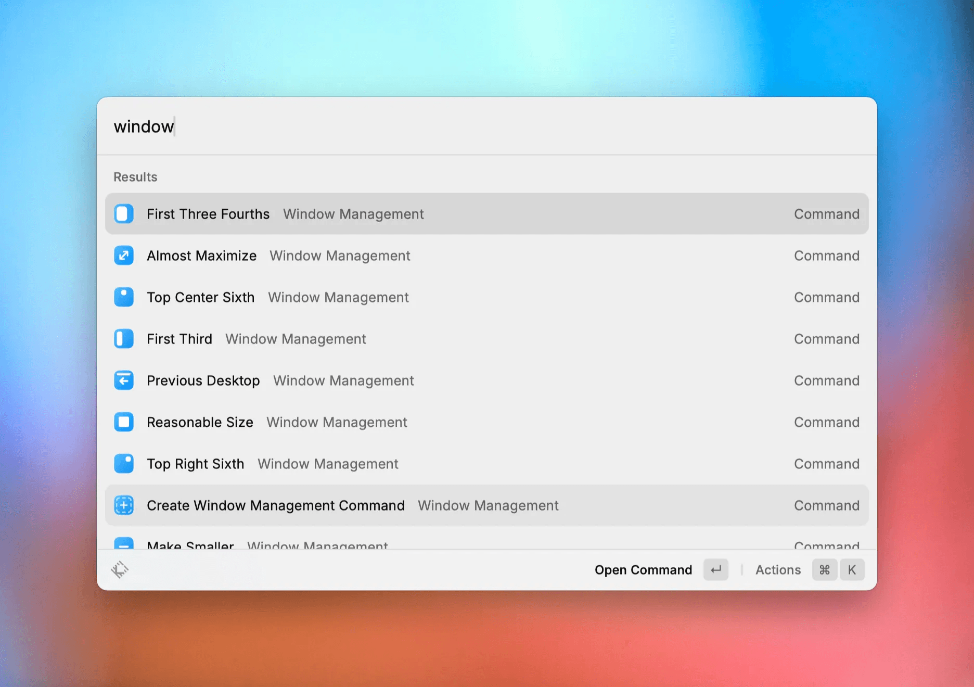
Task: Click the Top Right Sixth icon
Action: tap(124, 464)
